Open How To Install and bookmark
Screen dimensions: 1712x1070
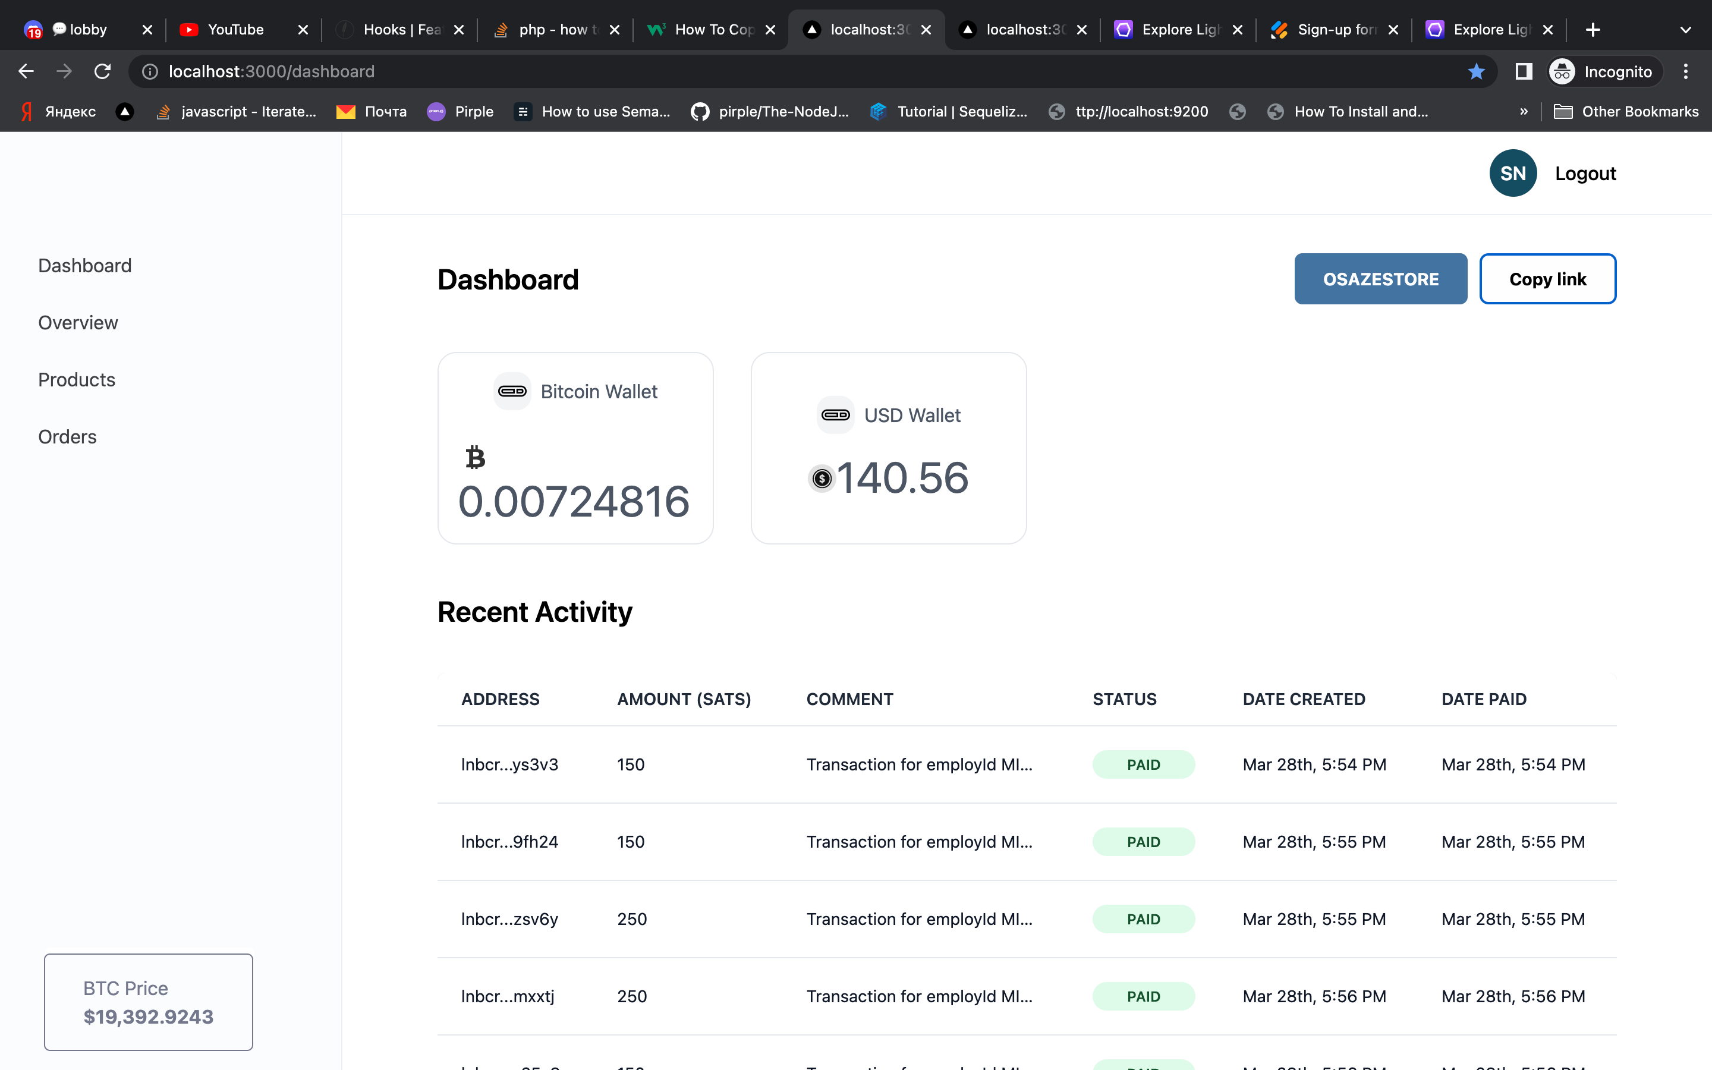pyautogui.click(x=1348, y=112)
